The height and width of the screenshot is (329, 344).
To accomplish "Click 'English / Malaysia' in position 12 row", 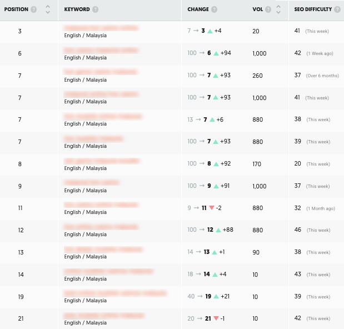I will coord(86,235).
